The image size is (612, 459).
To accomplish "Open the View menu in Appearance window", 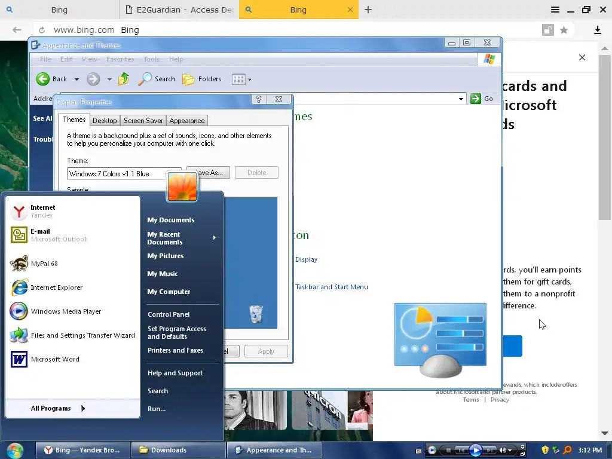I will [89, 59].
